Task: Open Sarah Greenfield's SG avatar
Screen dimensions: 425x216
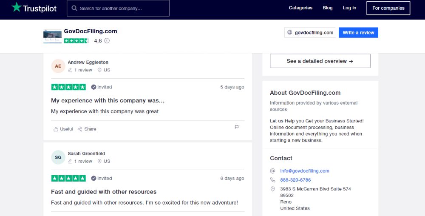Action: [58, 157]
